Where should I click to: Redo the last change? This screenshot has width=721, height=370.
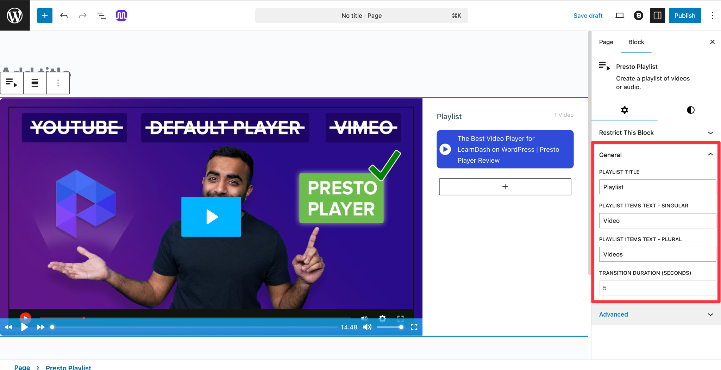[x=82, y=15]
